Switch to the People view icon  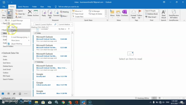[14, 94]
